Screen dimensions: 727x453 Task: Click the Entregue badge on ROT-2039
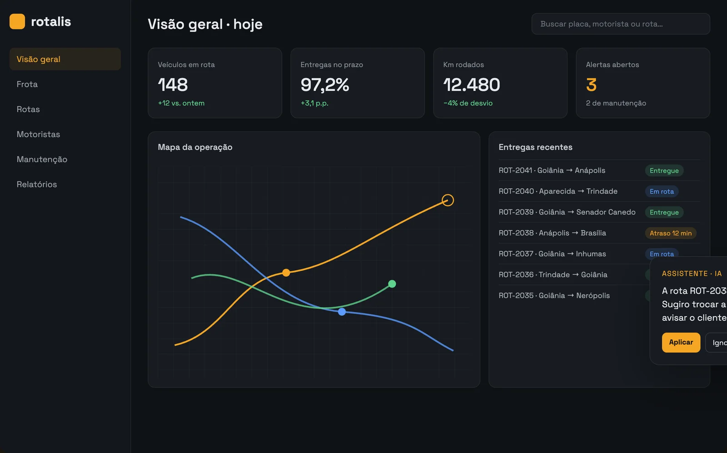pyautogui.click(x=664, y=212)
